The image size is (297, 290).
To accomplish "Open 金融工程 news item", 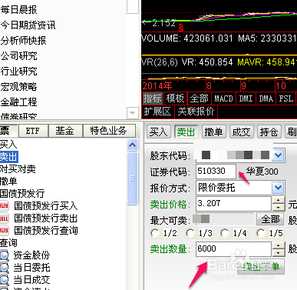I will [18, 102].
